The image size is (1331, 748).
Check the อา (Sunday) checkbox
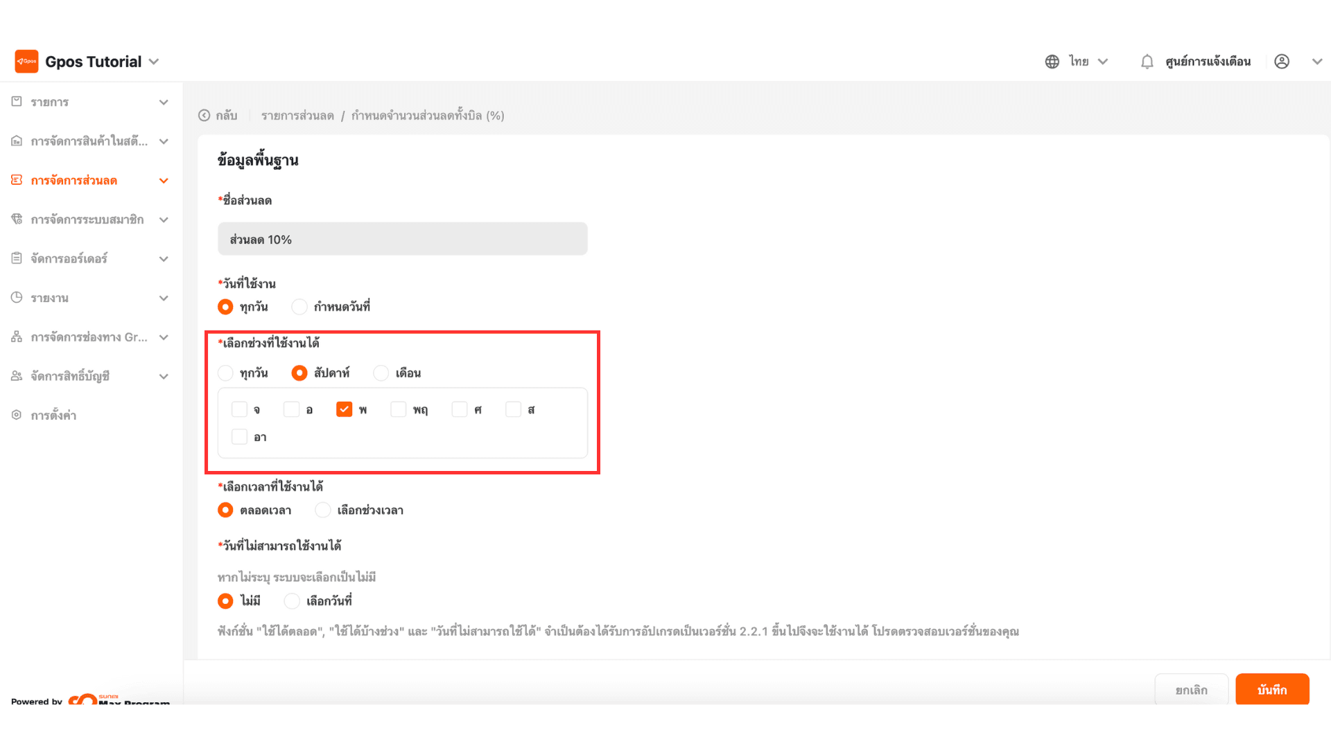pyautogui.click(x=239, y=437)
